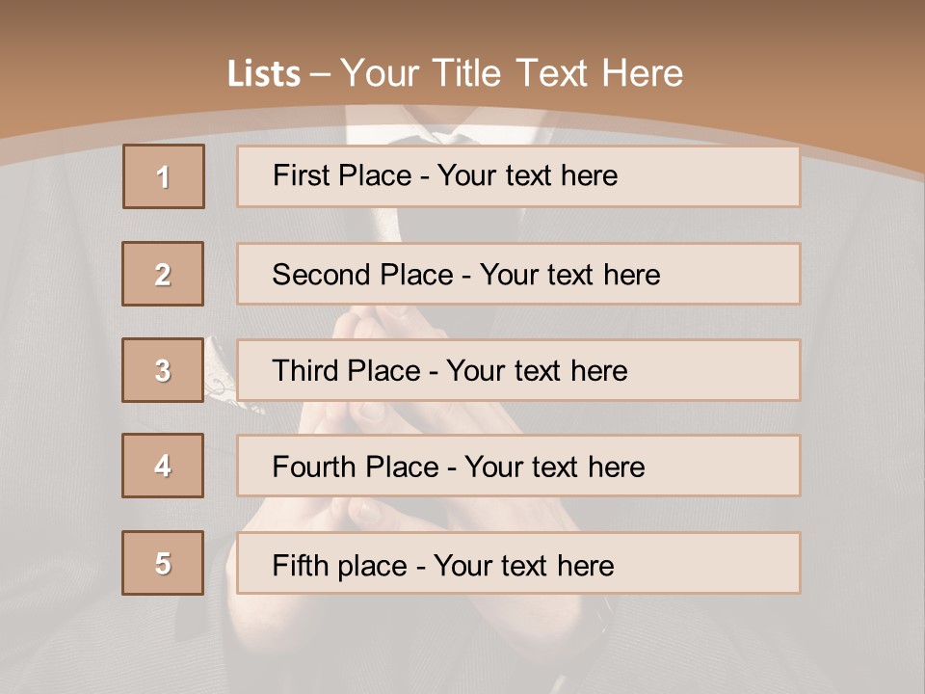The height and width of the screenshot is (694, 925).
Task: Select "Your Title Text Here" title text
Action: click(512, 73)
